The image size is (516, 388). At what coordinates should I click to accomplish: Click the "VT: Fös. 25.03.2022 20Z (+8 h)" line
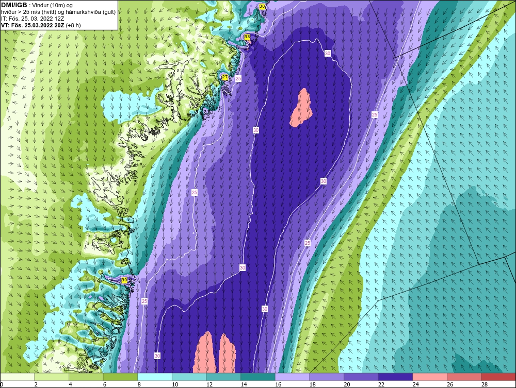coord(41,25)
